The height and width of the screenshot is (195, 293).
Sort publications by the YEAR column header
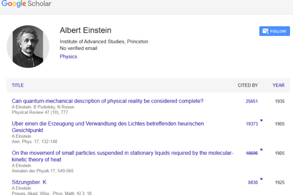click(x=278, y=85)
